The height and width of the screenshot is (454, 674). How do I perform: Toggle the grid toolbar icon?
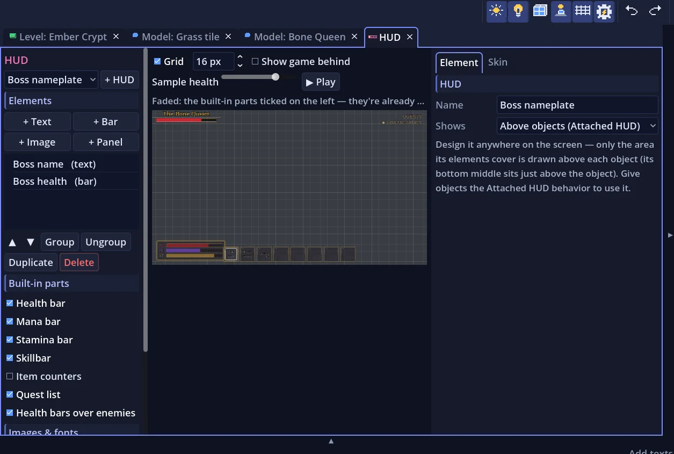[x=583, y=11]
